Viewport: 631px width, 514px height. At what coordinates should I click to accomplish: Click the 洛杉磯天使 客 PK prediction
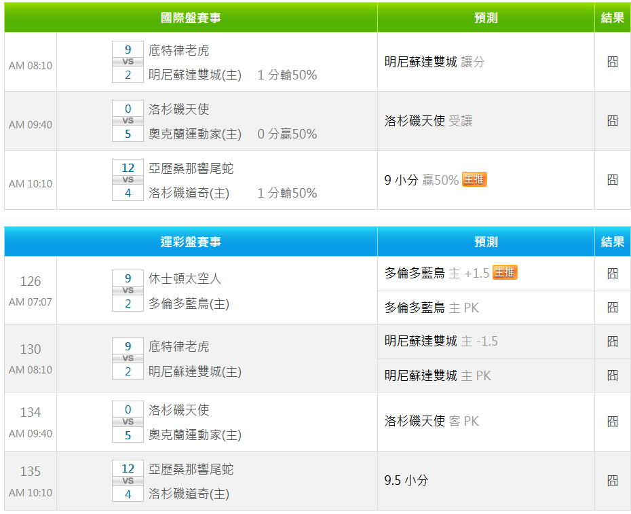pos(432,422)
